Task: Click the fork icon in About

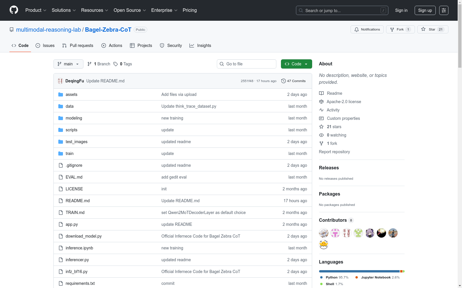Action: coord(321,143)
